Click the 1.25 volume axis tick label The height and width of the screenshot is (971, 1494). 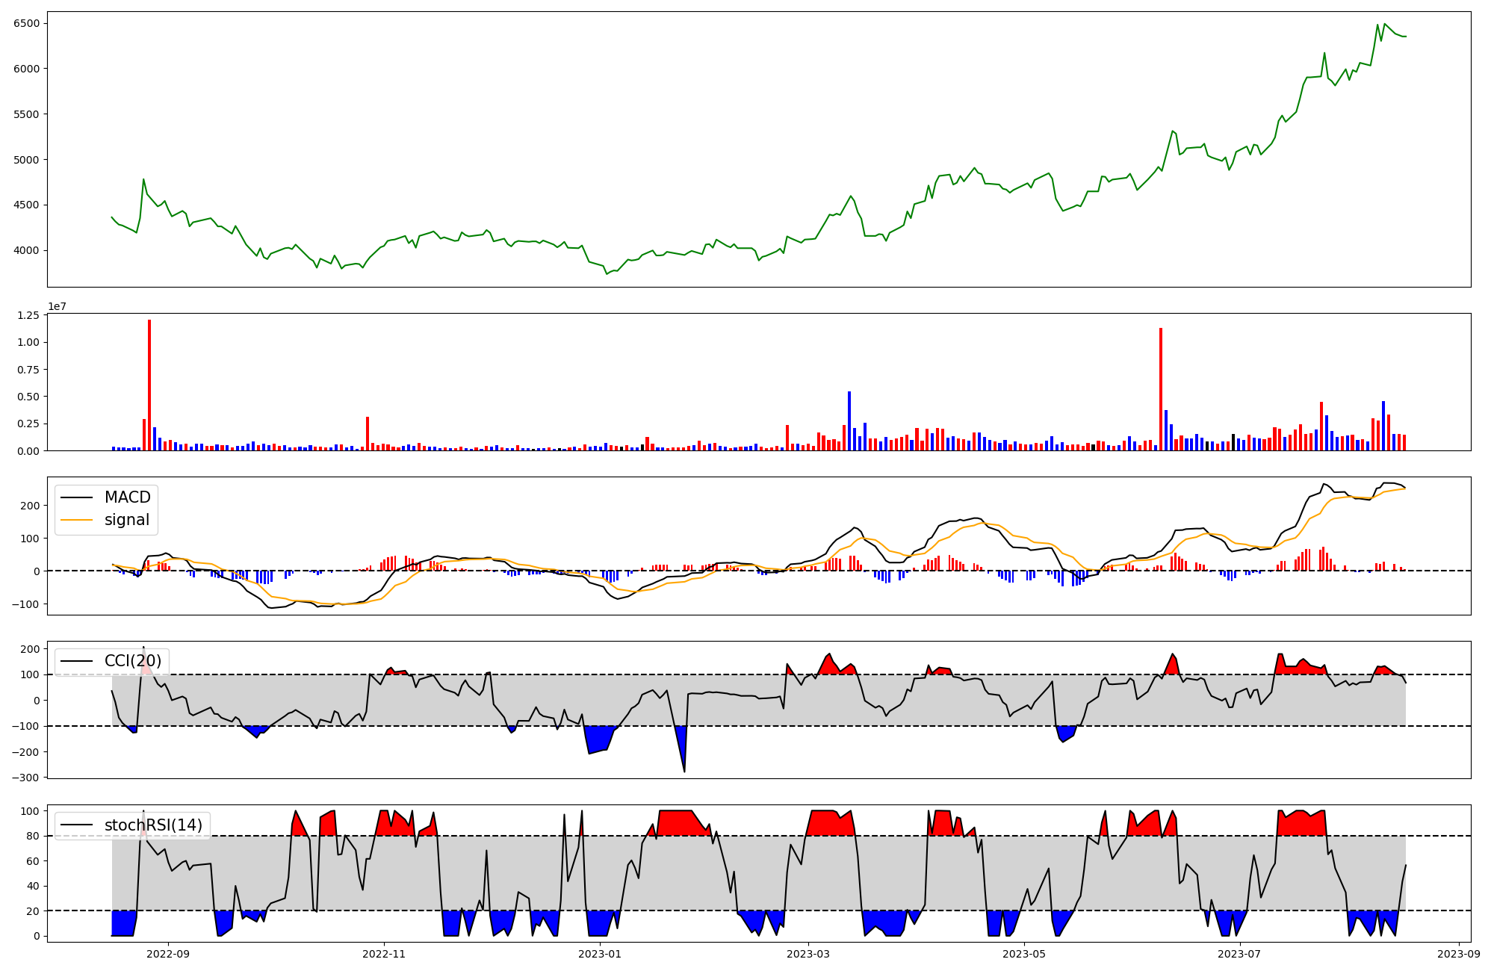(27, 315)
